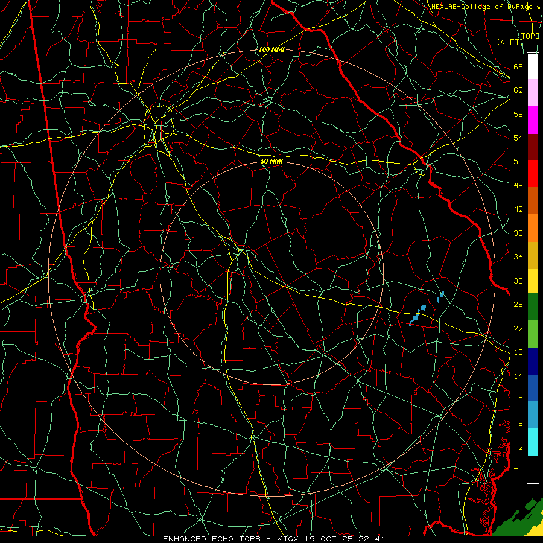Screen dimensions: 543x543
Task: Click the legend value '14'
Action: tap(518, 376)
